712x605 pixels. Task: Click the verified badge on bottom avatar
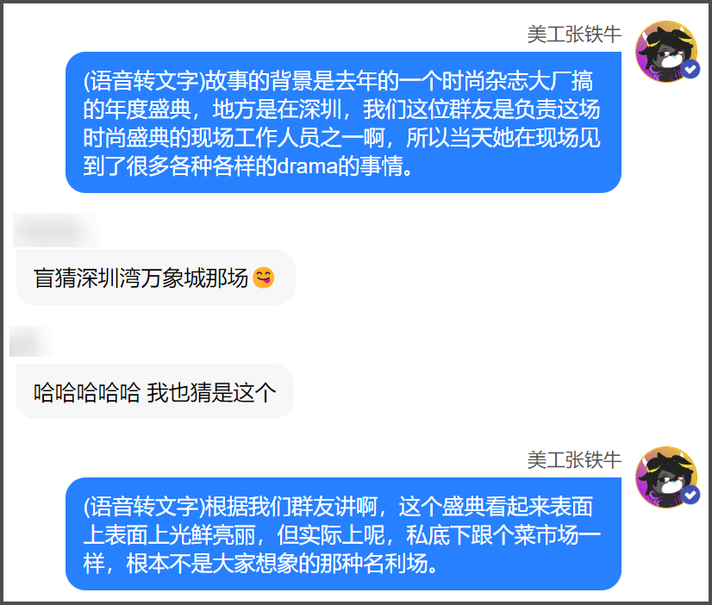pos(690,495)
